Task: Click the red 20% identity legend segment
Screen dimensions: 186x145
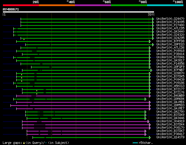Action: [x=21, y=5]
